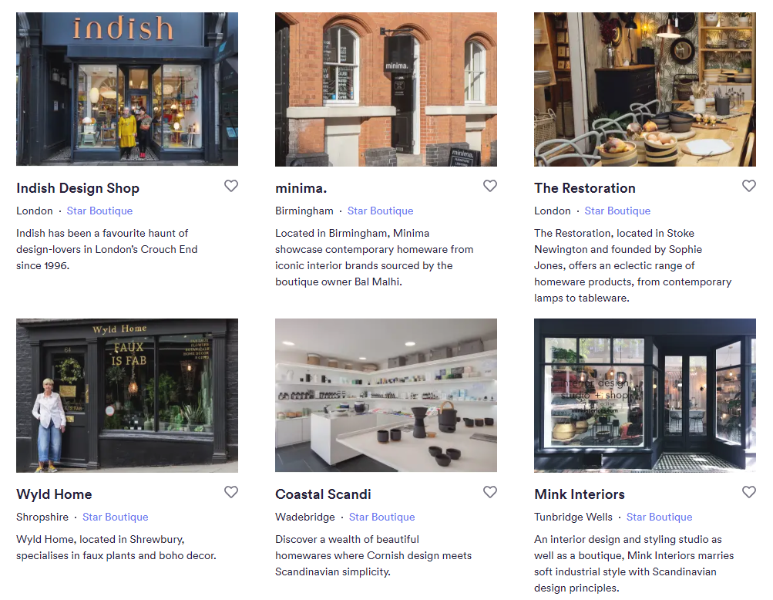Select Star Boutique link under Wyld Home
Screen dimensions: 773x600
[x=116, y=517]
